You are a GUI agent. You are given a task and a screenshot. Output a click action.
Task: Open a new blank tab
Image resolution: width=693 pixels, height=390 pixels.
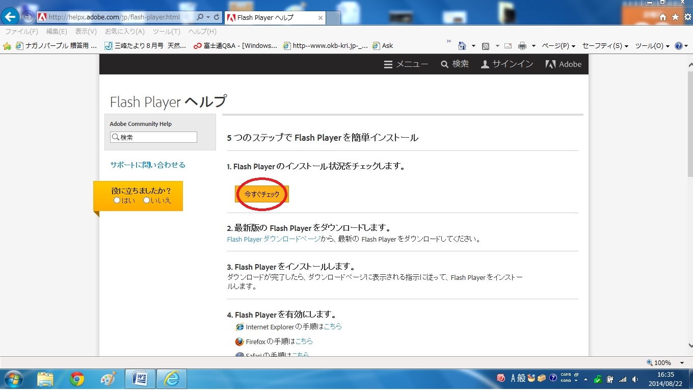click(334, 18)
